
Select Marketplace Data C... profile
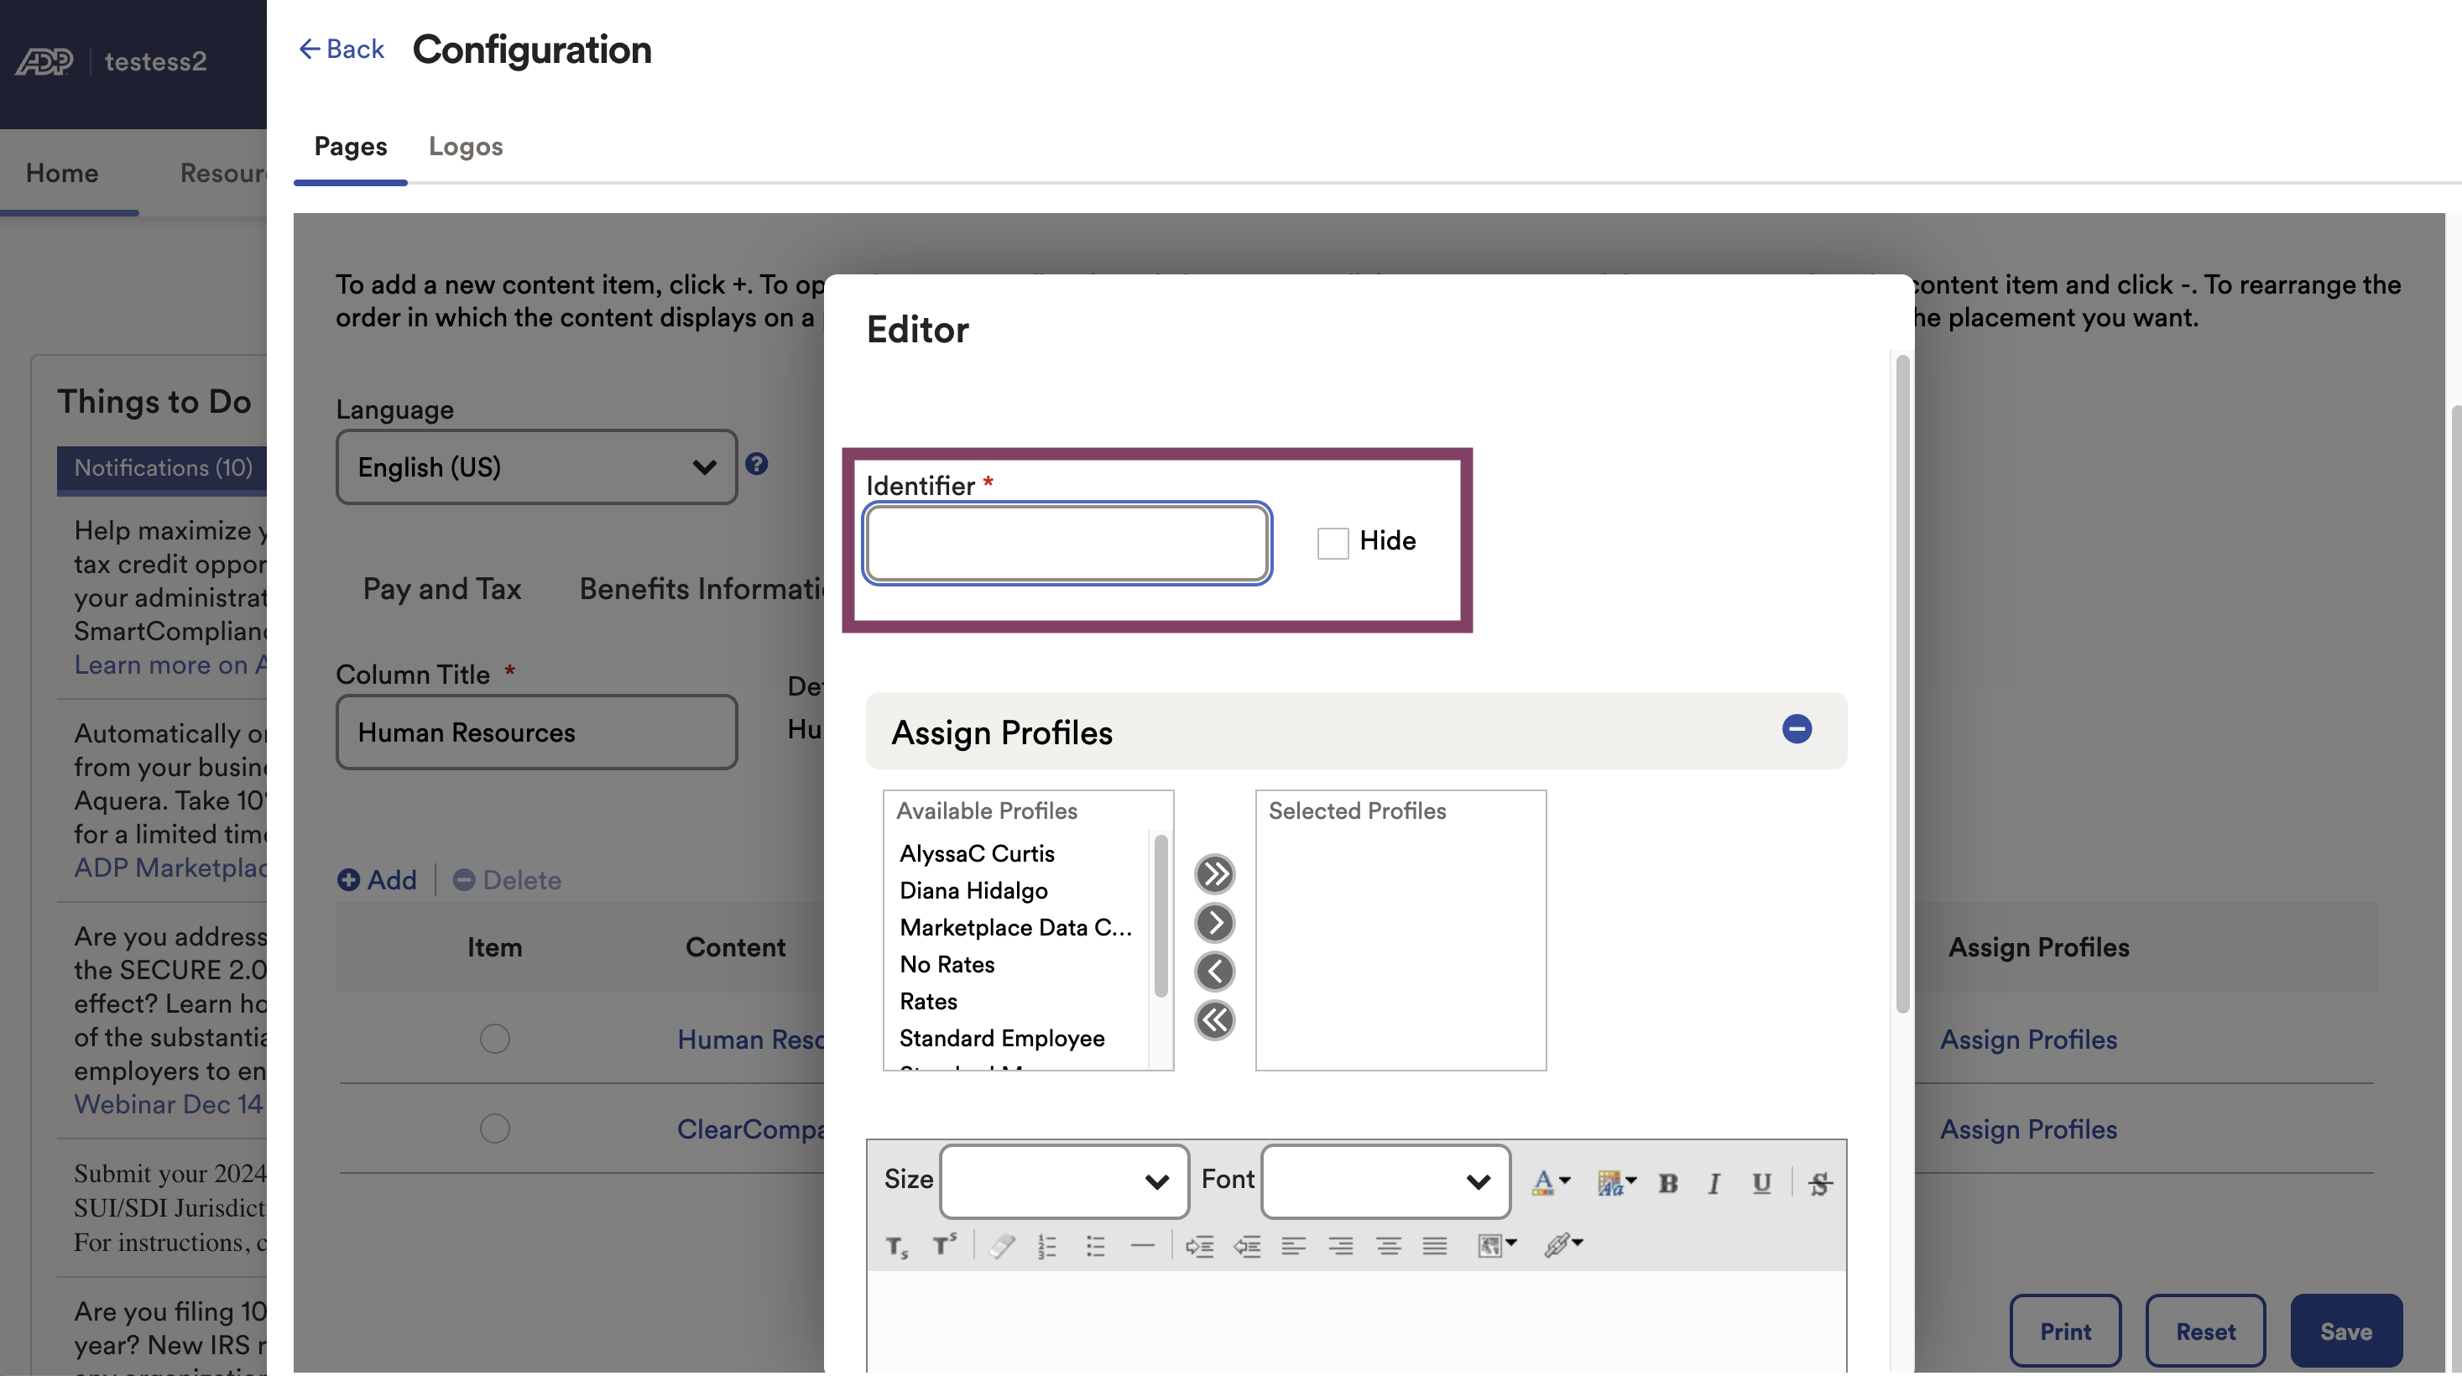(x=1015, y=927)
